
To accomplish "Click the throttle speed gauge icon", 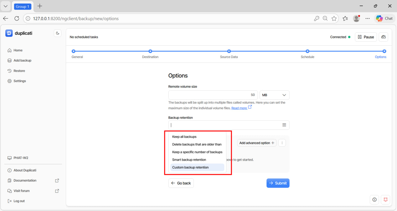I will (x=383, y=37).
